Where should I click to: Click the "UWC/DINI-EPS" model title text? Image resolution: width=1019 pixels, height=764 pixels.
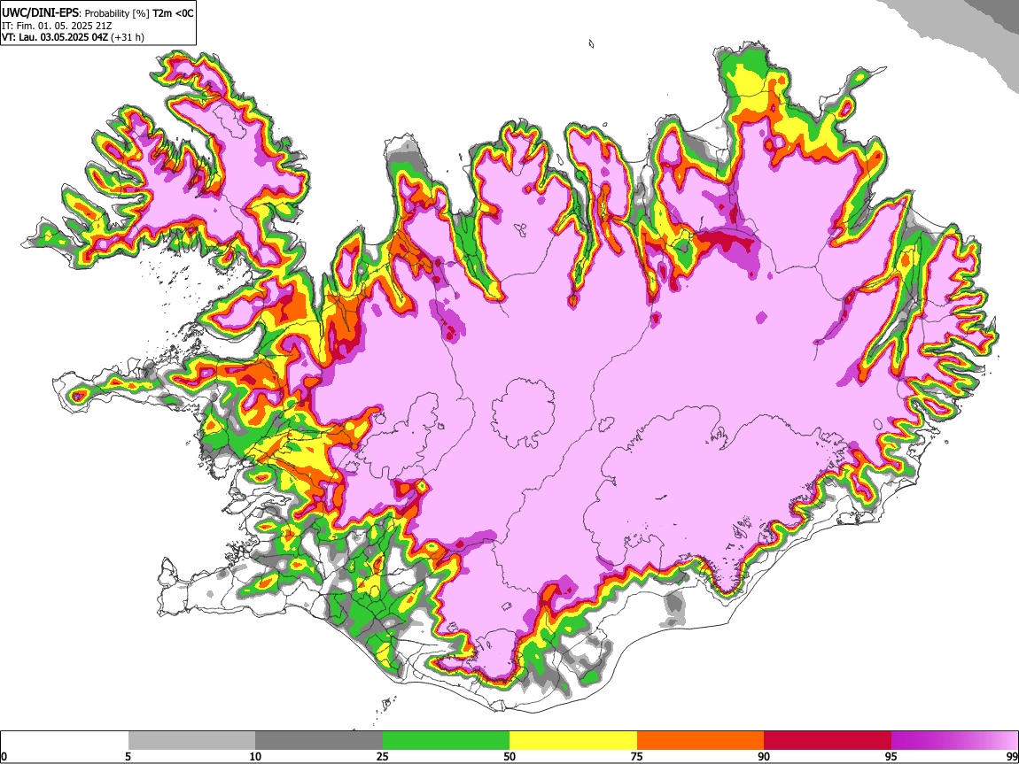40,12
